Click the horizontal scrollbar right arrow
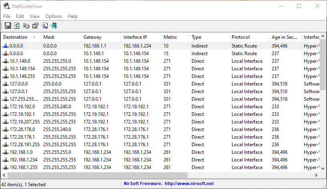The width and height of the screenshot is (327, 189). (317, 175)
